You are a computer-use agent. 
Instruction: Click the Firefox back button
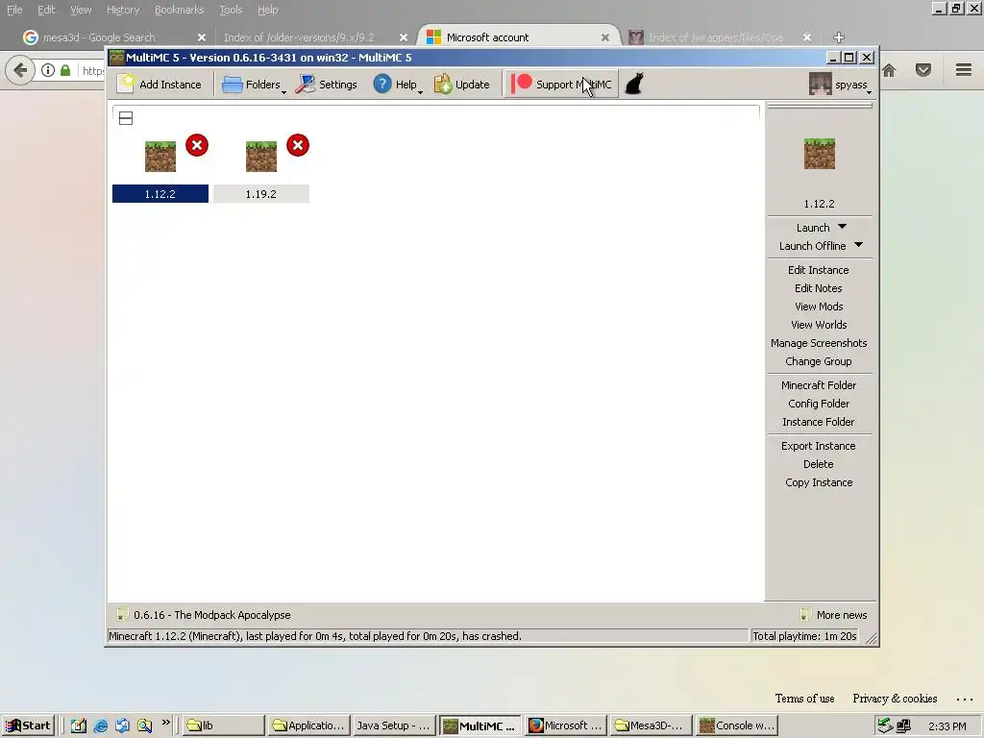click(x=20, y=69)
